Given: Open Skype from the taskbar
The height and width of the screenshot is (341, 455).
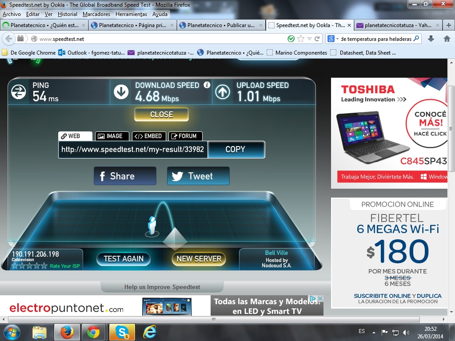Looking at the screenshot, I should [x=122, y=332].
